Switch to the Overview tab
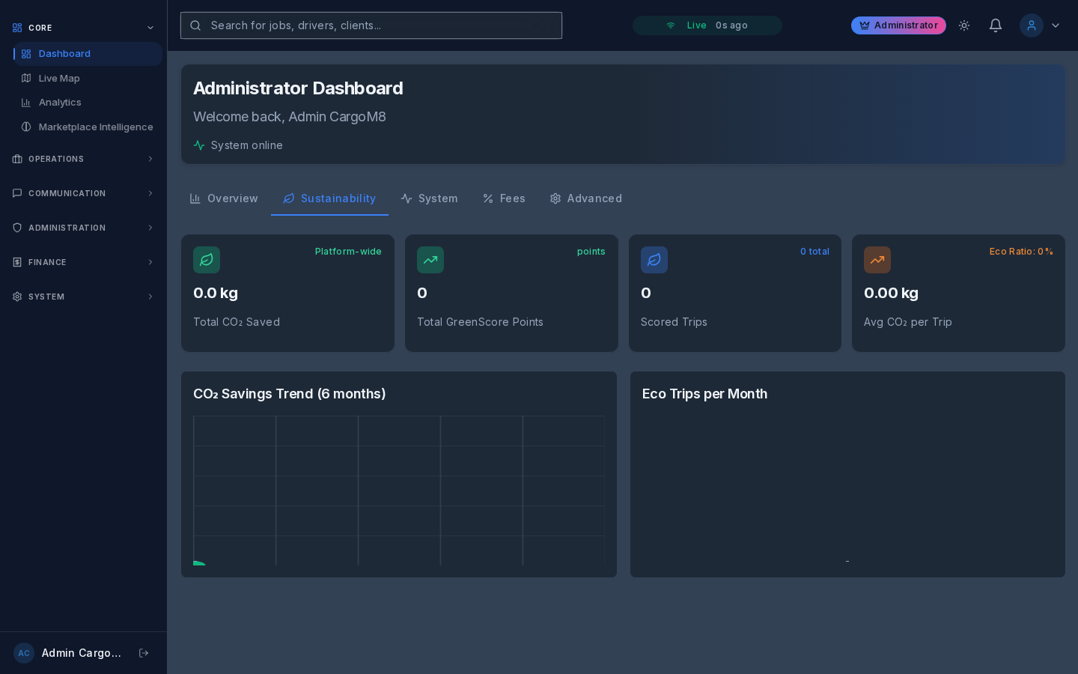 point(224,198)
